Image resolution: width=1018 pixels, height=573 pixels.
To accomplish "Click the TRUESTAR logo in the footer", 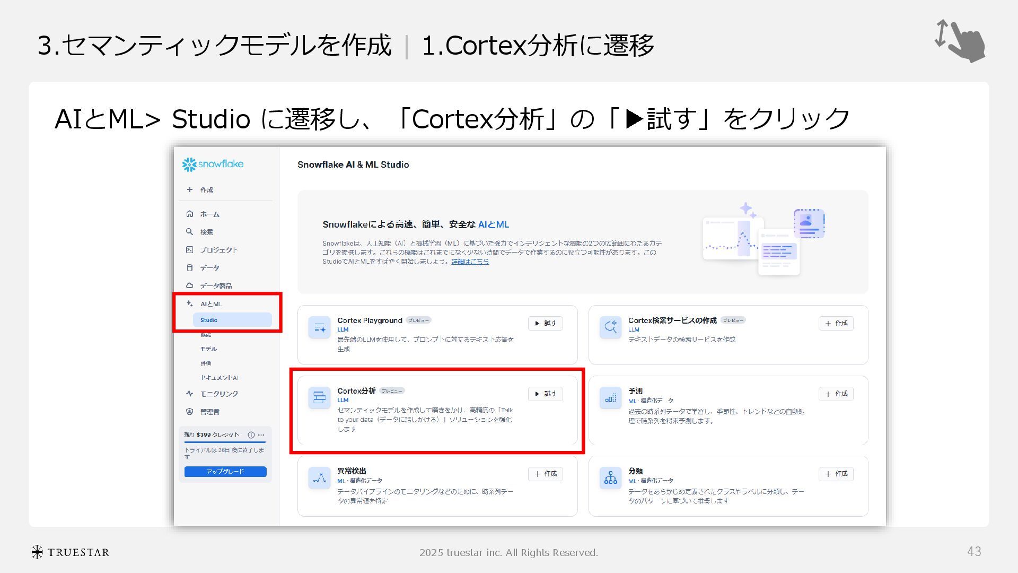I will pyautogui.click(x=70, y=552).
